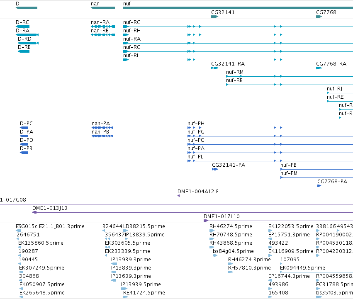Click the IP13939.3prime feature glyph
Image resolution: width=353 pixels, height=299 pixels.
point(114,264)
